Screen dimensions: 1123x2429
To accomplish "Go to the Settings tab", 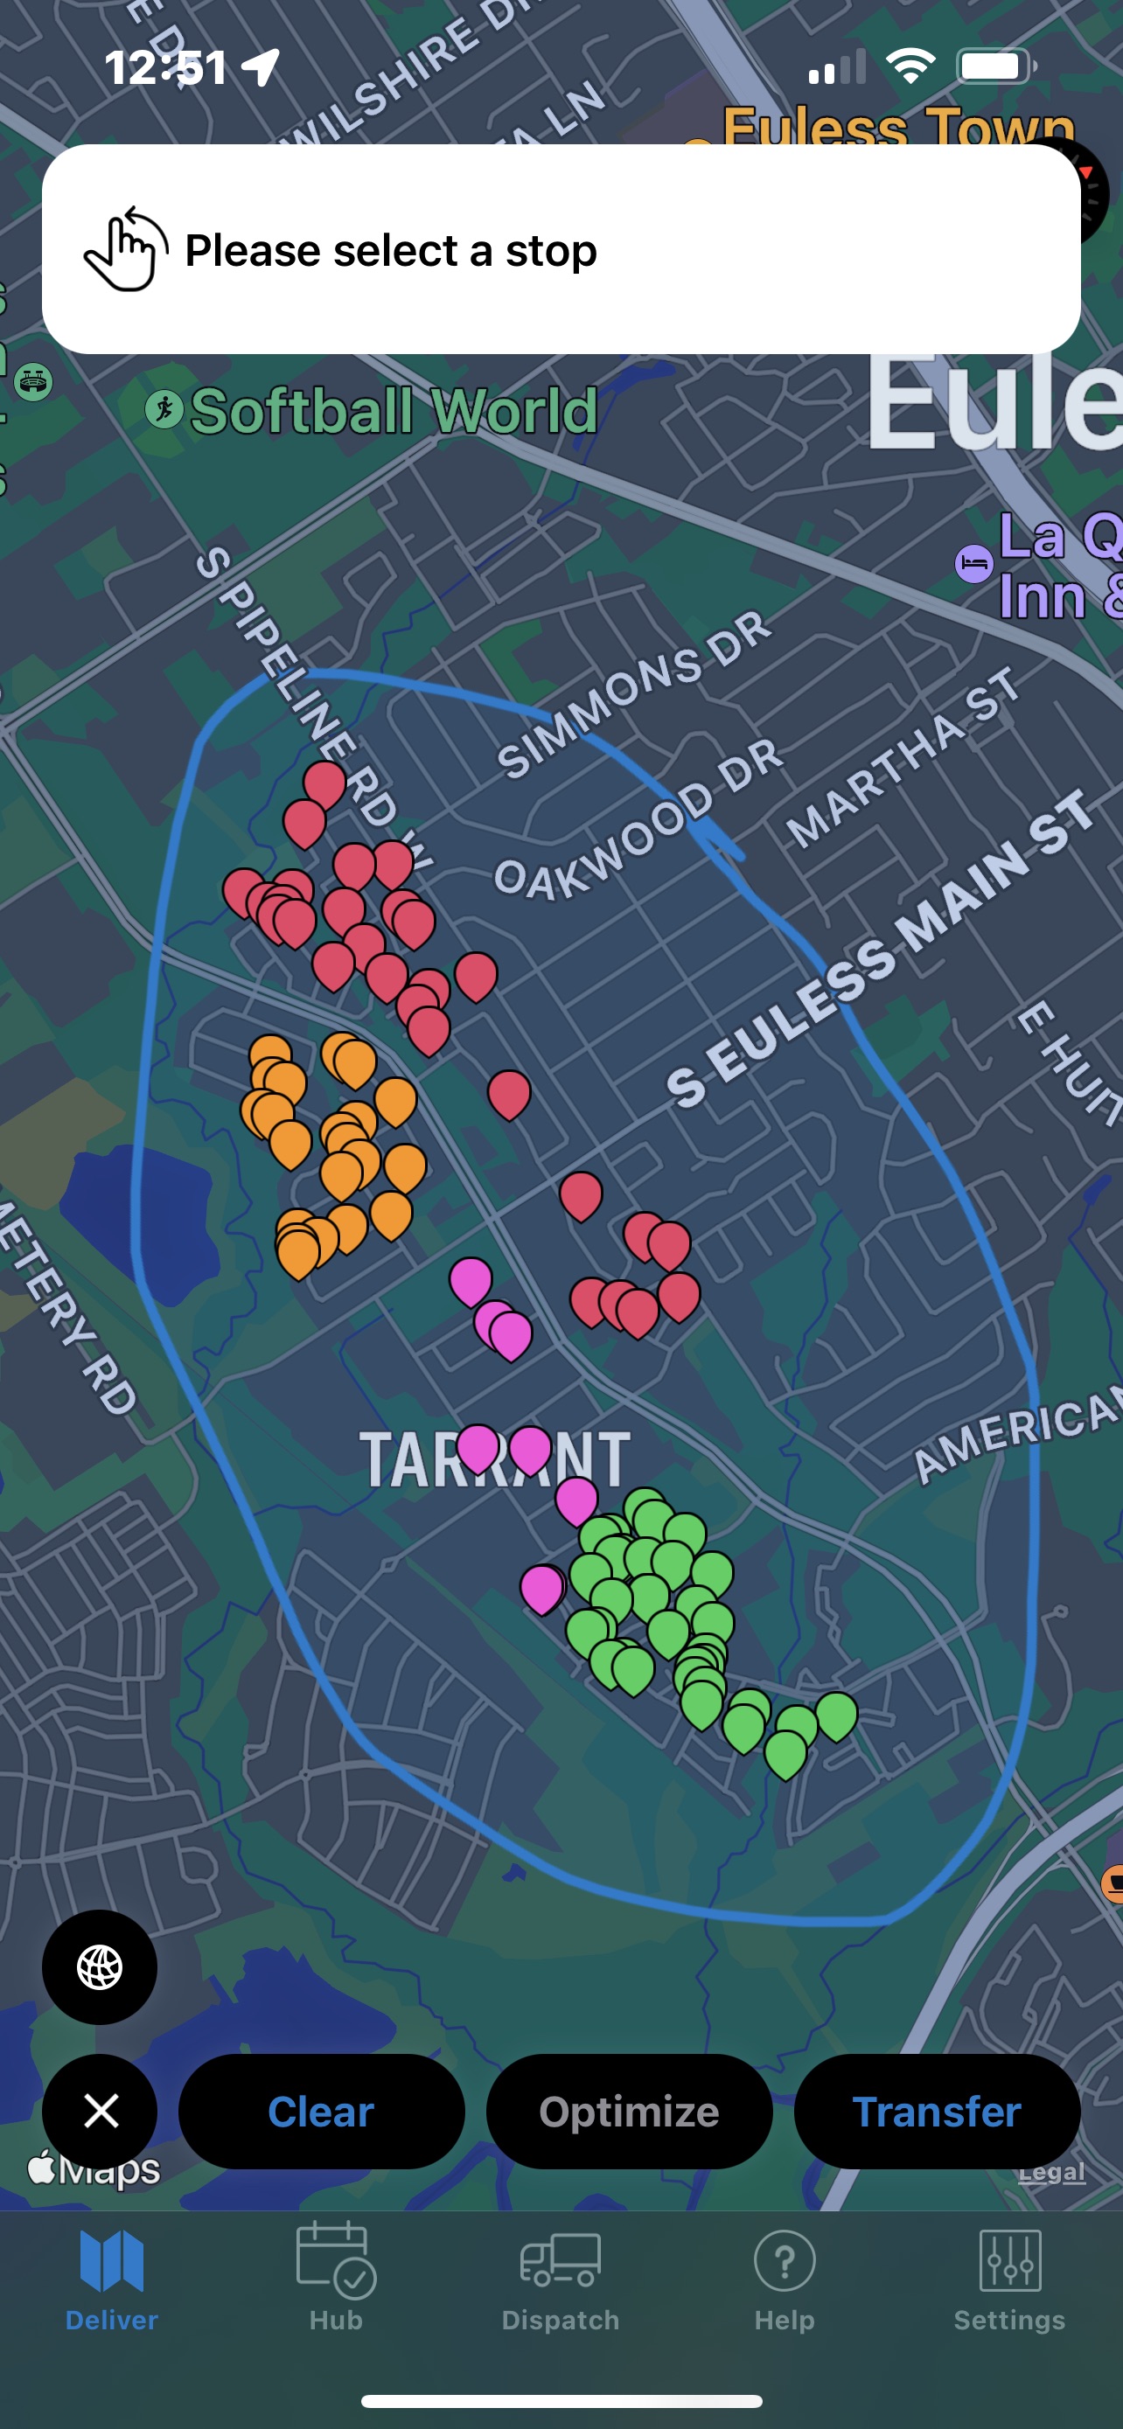I will (1009, 2276).
